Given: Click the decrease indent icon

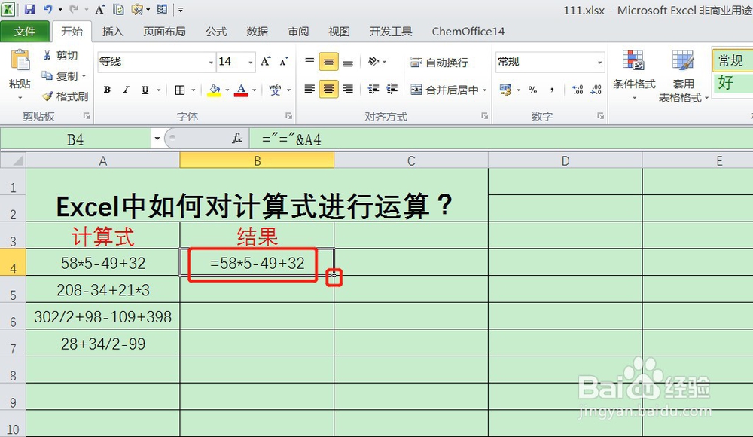Looking at the screenshot, I should pyautogui.click(x=373, y=89).
